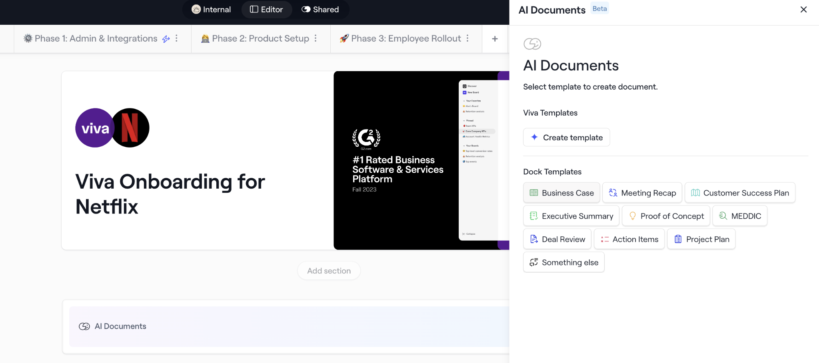Select the Something else template
The width and height of the screenshot is (819, 363).
(563, 262)
